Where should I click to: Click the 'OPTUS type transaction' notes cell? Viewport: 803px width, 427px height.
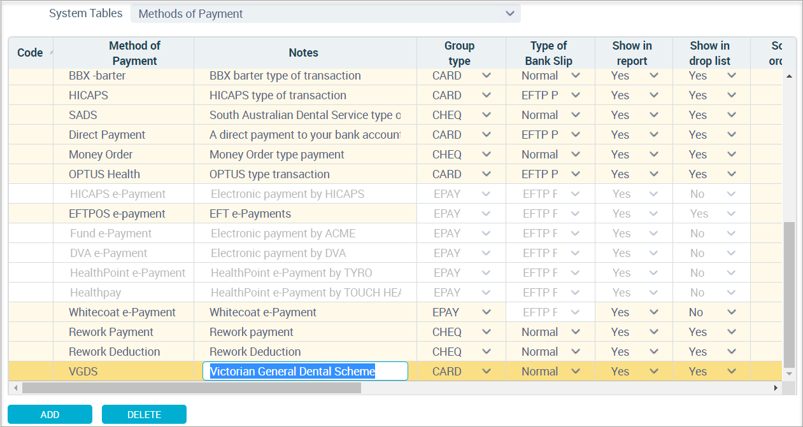click(x=305, y=174)
